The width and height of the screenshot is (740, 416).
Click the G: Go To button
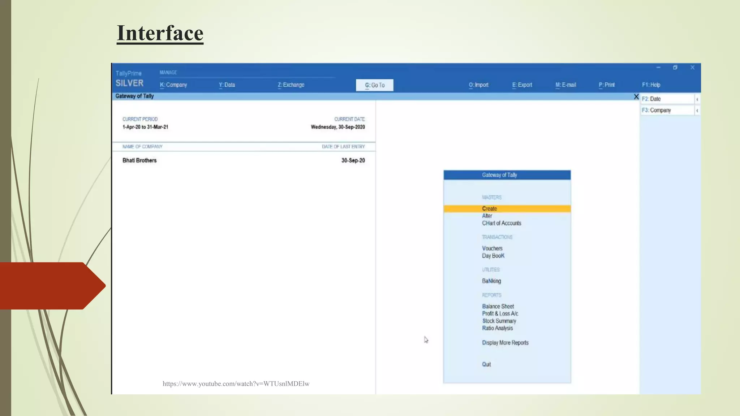pos(375,85)
